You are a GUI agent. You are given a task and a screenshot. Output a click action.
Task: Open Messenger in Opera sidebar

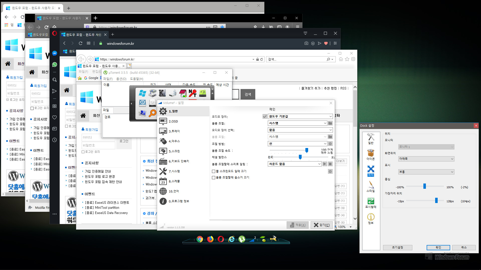pos(54,53)
